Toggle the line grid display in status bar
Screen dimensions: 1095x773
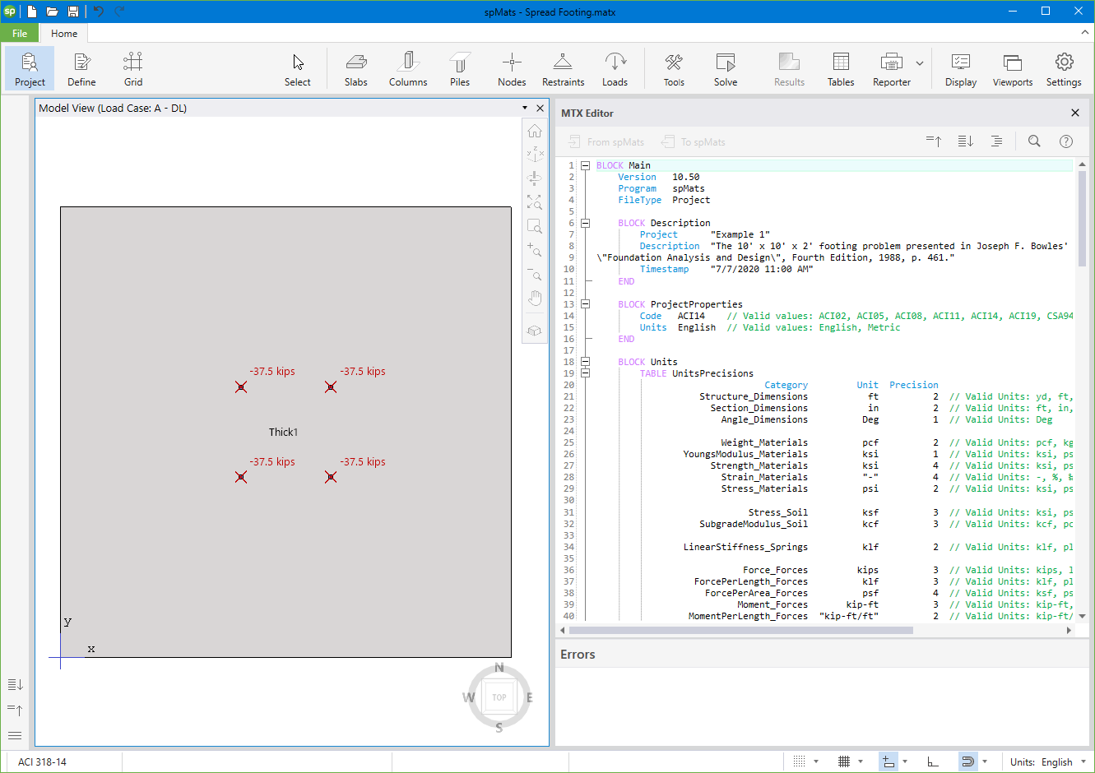tap(843, 761)
